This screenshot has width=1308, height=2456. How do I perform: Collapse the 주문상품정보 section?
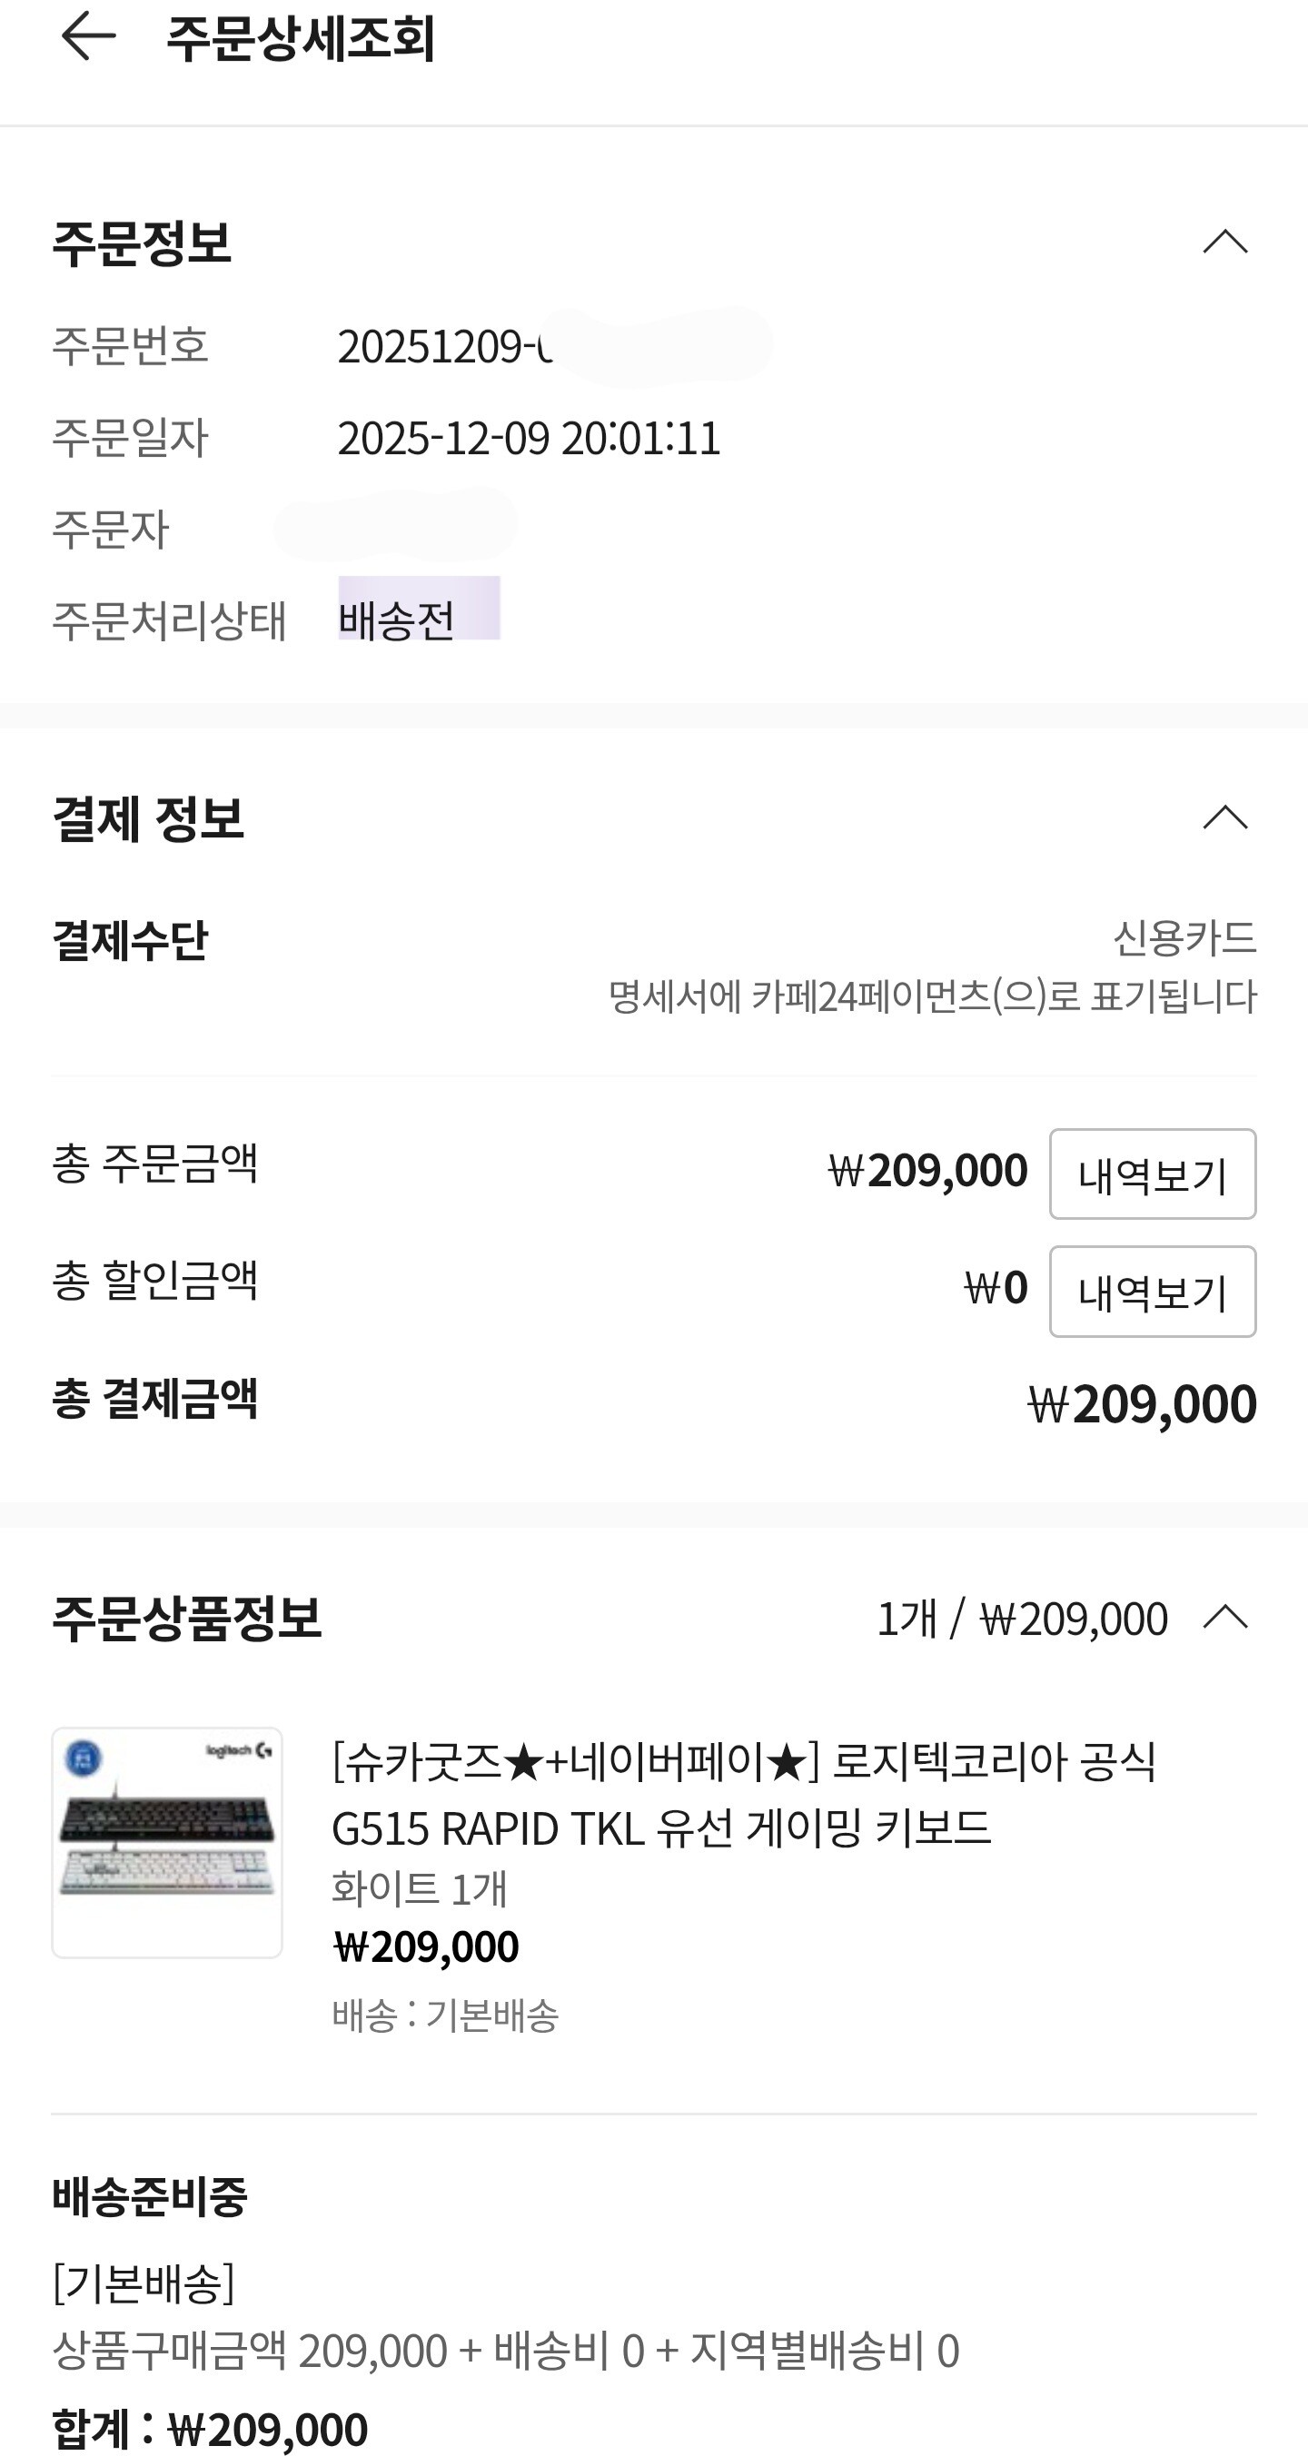point(1225,1617)
